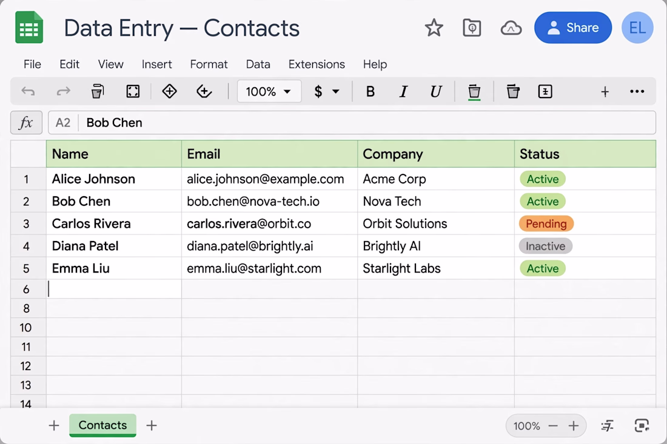Increase zoom with the bottom plus button

[574, 426]
